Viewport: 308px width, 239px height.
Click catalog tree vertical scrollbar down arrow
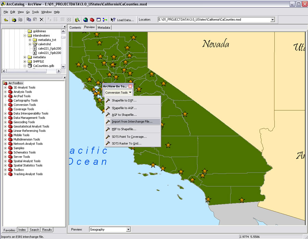[x=63, y=66]
